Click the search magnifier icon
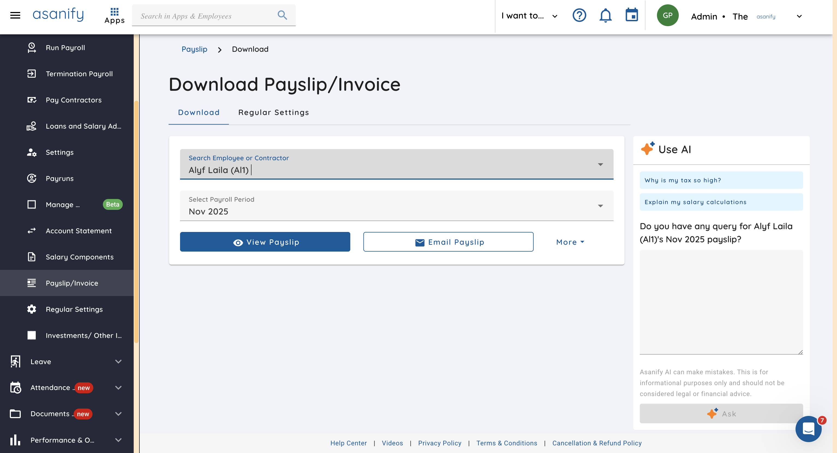837x453 pixels. (x=282, y=15)
